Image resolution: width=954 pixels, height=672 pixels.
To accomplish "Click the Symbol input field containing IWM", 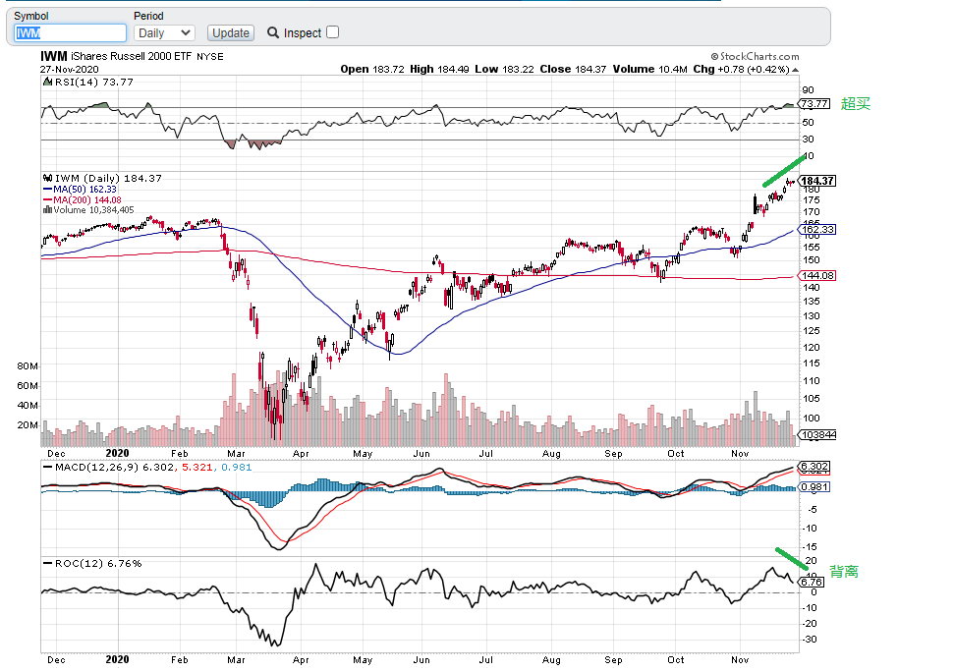I will pos(70,32).
